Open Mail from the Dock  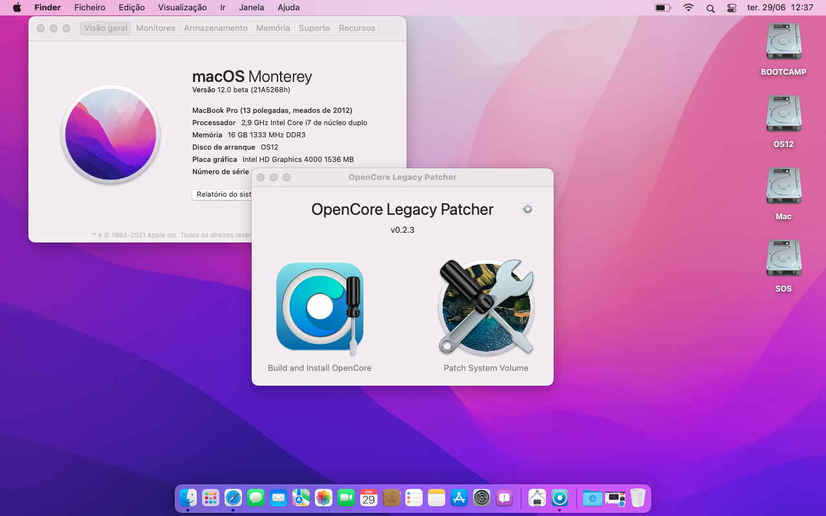coord(278,498)
